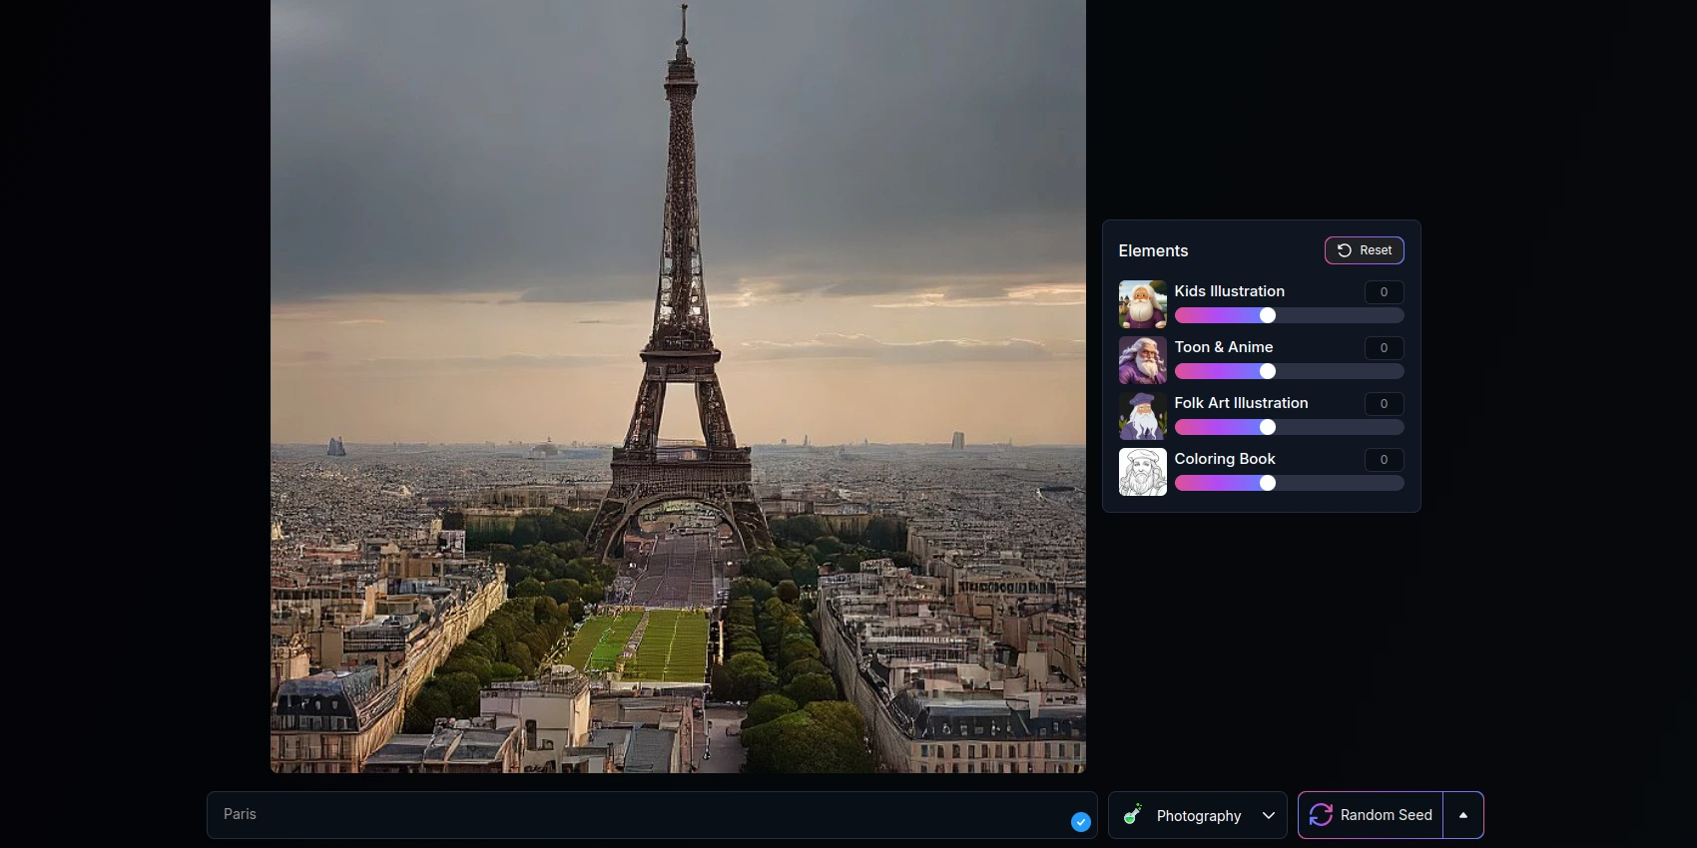The width and height of the screenshot is (1697, 848).
Task: Click the blue checkmark in prompt field
Action: pyautogui.click(x=1080, y=822)
